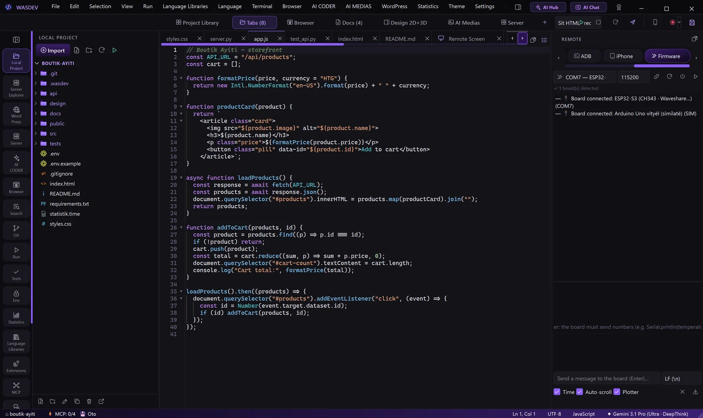Screen dimensions: 703x418
Task: Click the serial connect link icon
Action: (657, 76)
